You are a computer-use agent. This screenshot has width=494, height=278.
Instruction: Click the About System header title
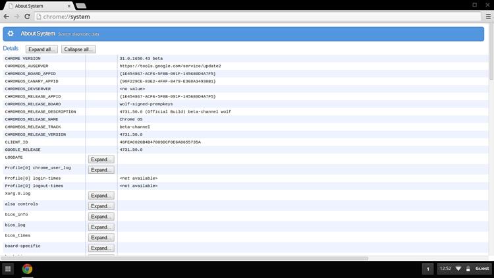pos(38,34)
